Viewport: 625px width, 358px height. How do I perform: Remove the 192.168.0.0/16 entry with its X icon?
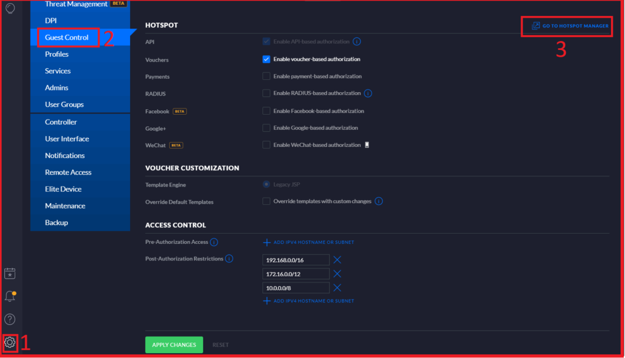tap(338, 260)
